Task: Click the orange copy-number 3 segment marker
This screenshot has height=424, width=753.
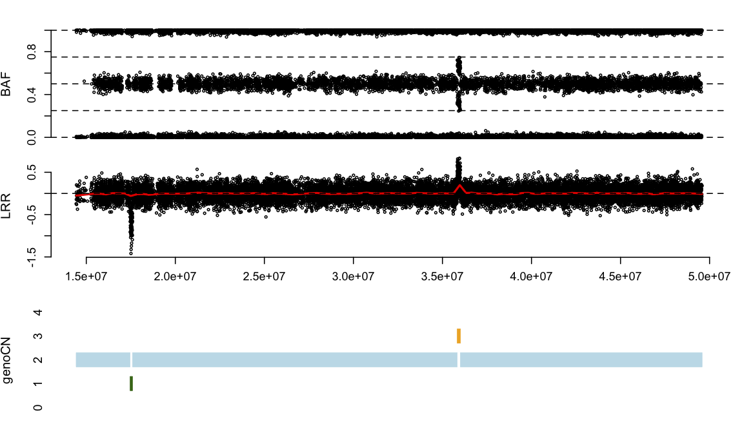Action: (x=459, y=336)
